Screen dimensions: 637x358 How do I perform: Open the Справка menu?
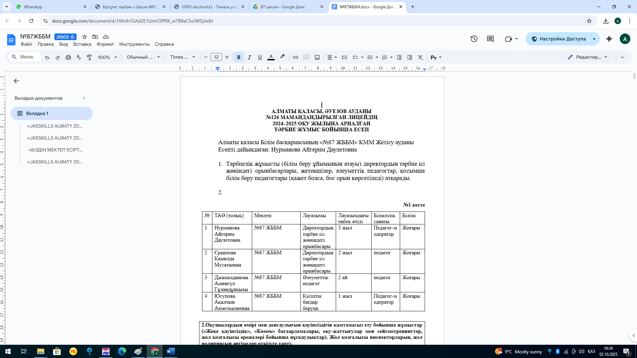[x=164, y=44]
